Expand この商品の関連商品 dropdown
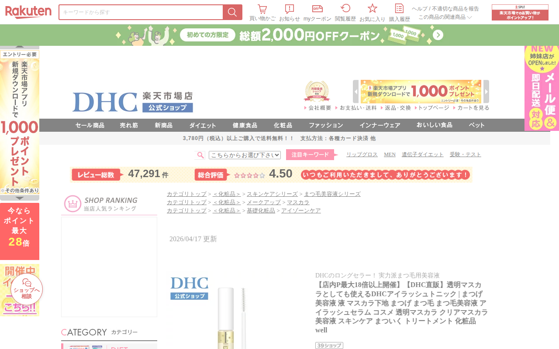 click(445, 17)
